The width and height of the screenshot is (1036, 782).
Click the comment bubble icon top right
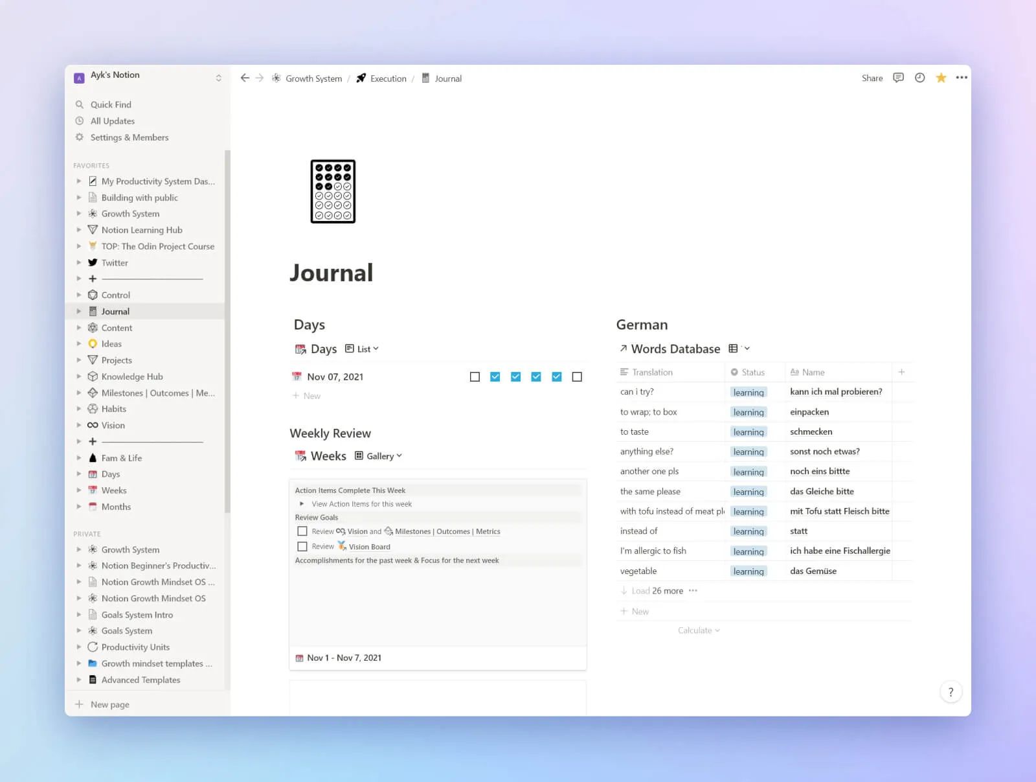[x=898, y=78]
